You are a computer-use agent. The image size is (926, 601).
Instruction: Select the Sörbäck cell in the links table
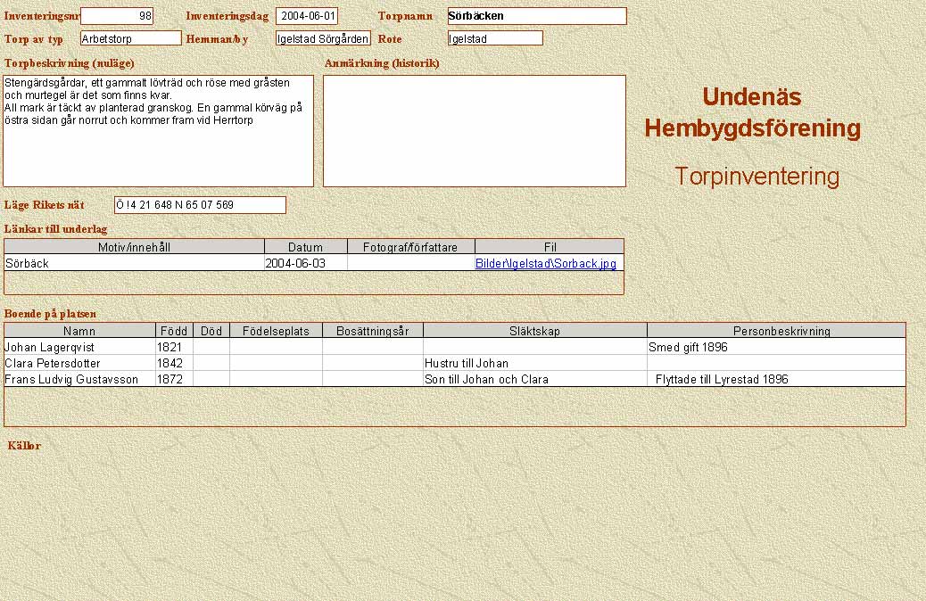pos(134,264)
